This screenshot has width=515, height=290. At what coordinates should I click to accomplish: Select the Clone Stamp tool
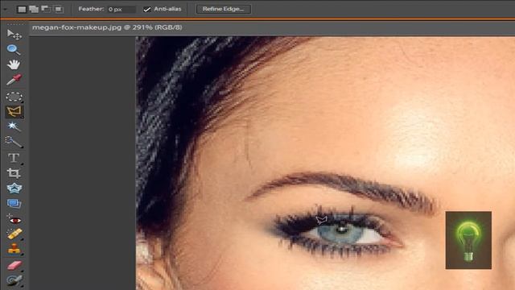(14, 249)
